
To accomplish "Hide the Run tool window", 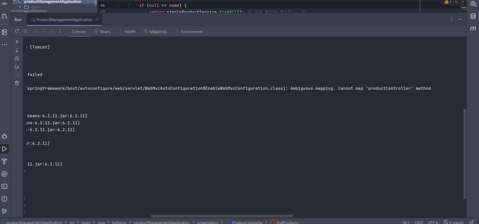I will 460,19.
